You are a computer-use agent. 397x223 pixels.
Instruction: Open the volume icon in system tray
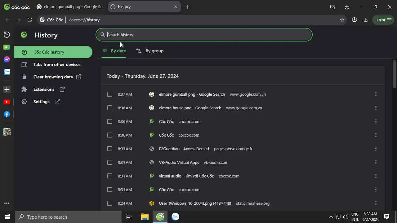coord(346,217)
